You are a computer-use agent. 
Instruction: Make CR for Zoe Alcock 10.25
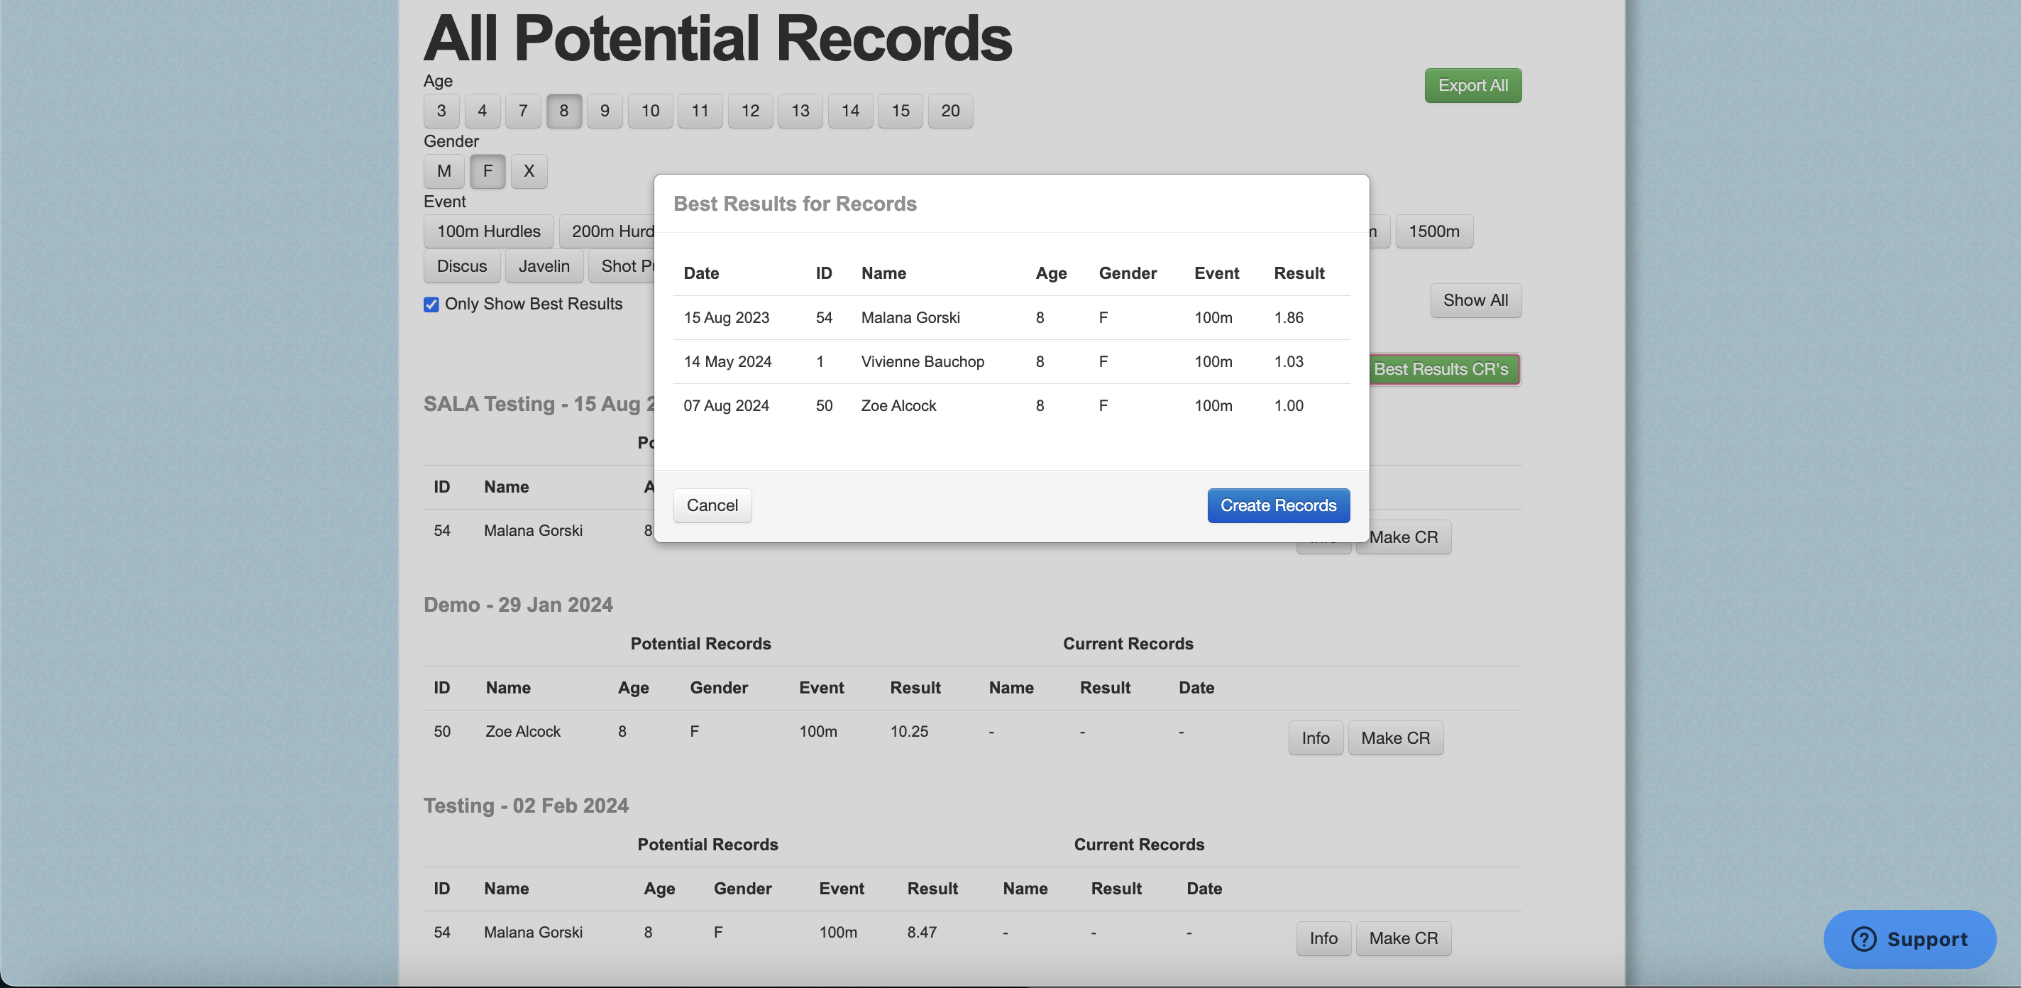(x=1395, y=737)
